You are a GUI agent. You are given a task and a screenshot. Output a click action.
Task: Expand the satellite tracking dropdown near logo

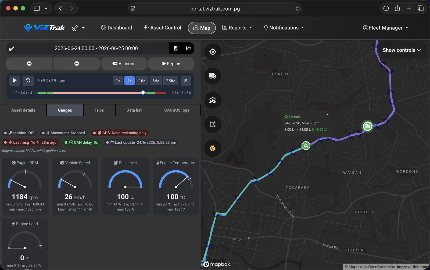(x=78, y=28)
